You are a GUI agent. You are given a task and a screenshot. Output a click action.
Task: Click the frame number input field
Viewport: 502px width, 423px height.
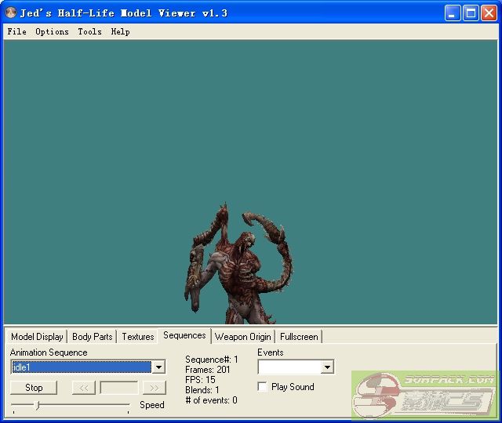[118, 388]
